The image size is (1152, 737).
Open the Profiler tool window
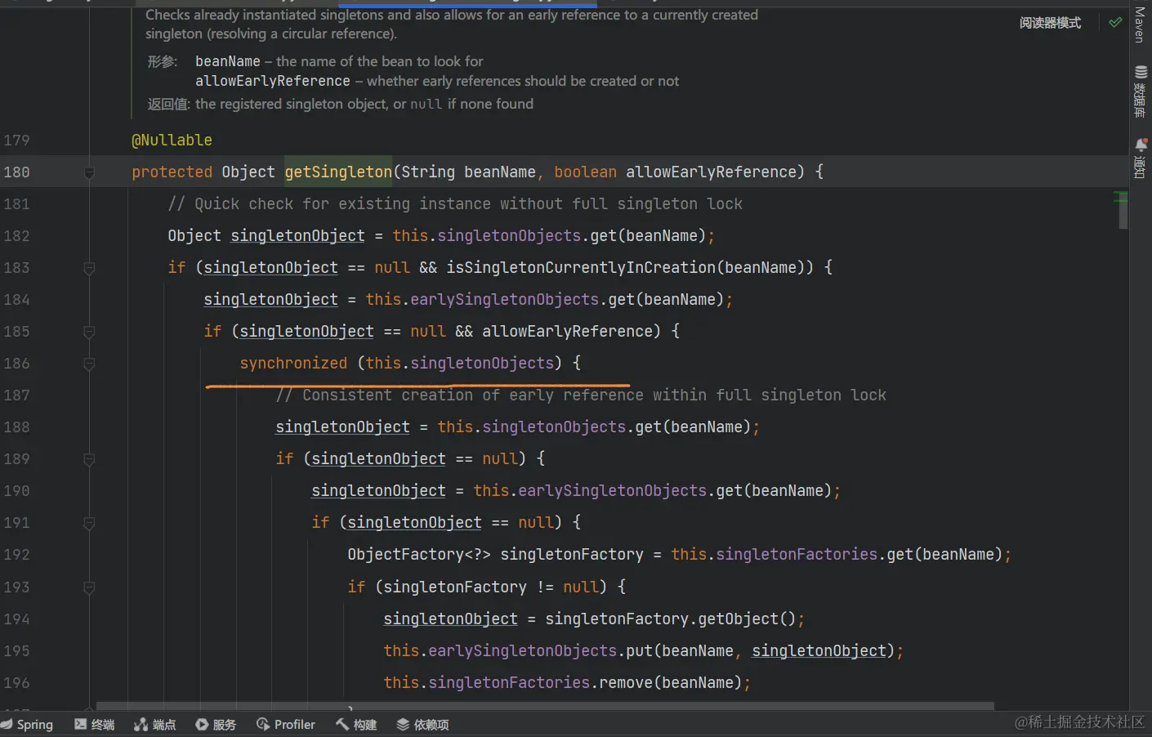pyautogui.click(x=286, y=725)
